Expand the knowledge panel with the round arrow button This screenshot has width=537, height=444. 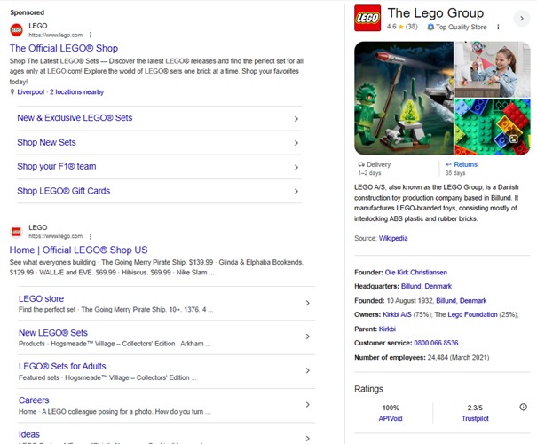[522, 18]
